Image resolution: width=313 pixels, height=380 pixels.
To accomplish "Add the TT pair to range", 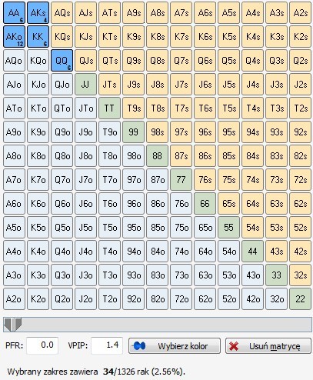I will pos(109,108).
